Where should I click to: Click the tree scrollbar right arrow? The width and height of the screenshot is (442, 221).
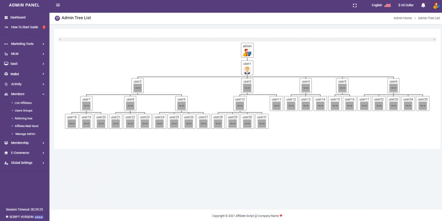pos(434,39)
